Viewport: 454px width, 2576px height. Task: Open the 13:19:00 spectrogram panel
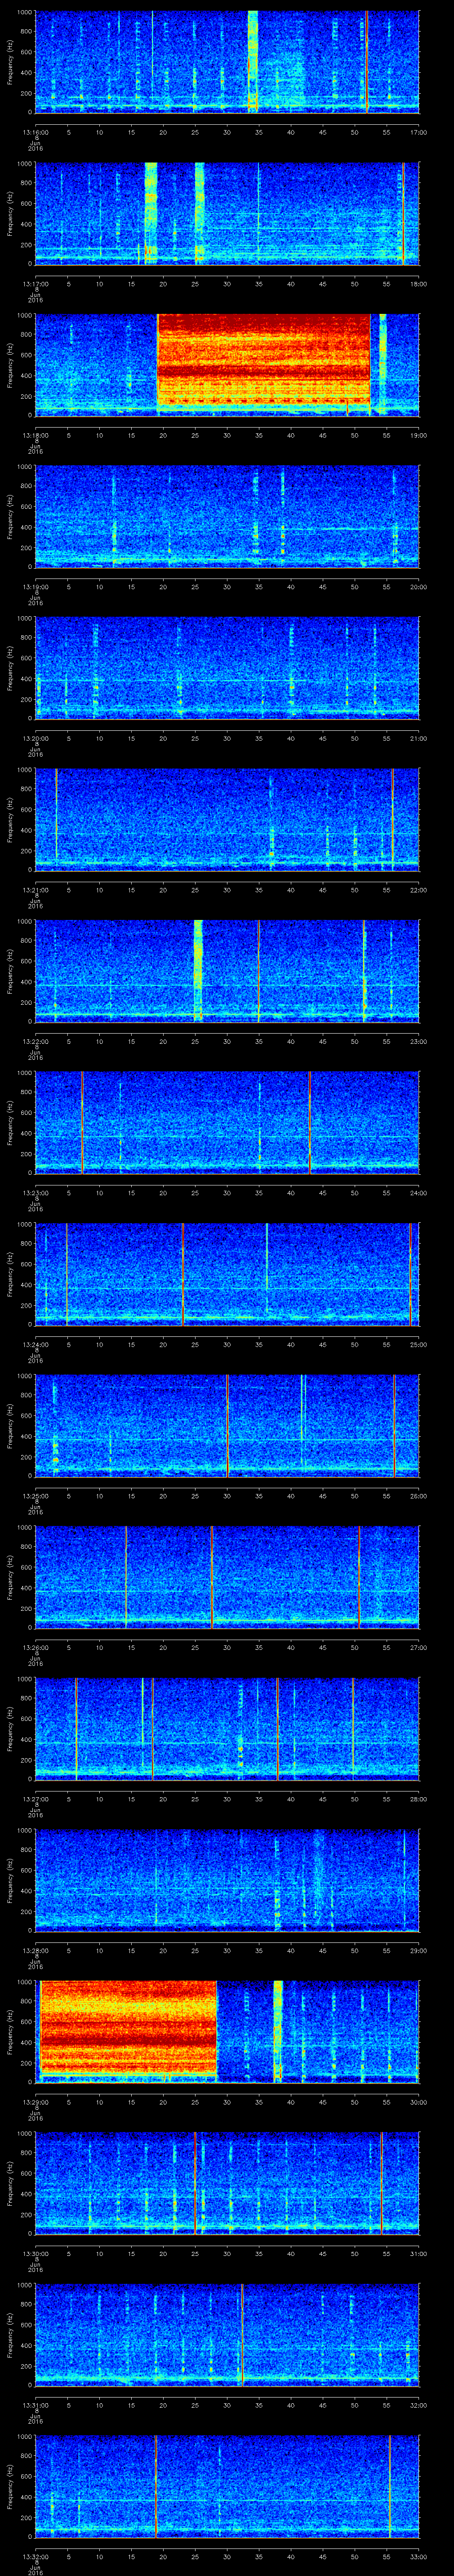227,516
